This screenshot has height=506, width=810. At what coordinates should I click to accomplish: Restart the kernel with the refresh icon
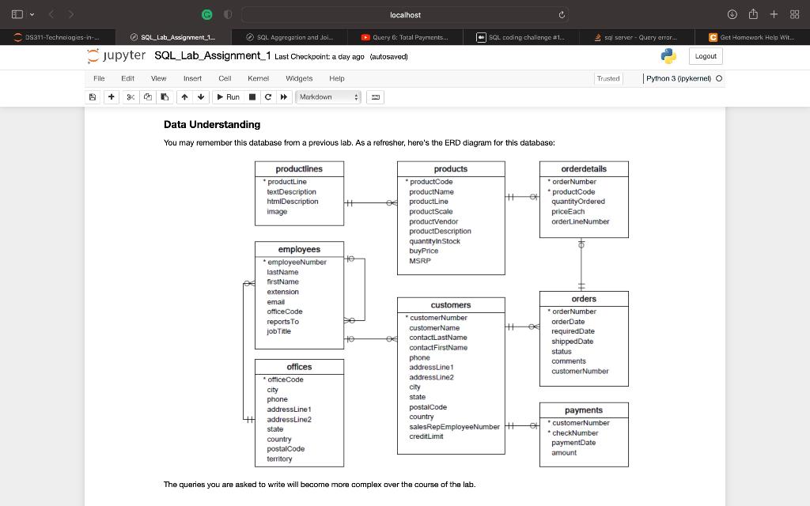point(267,96)
